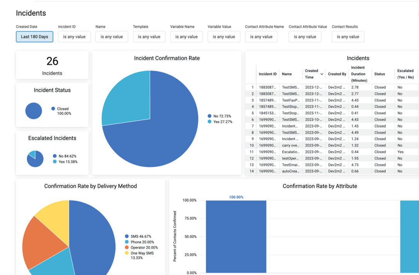Click the 0.66 duration cell
This screenshot has height=275, width=419.
click(355, 171)
